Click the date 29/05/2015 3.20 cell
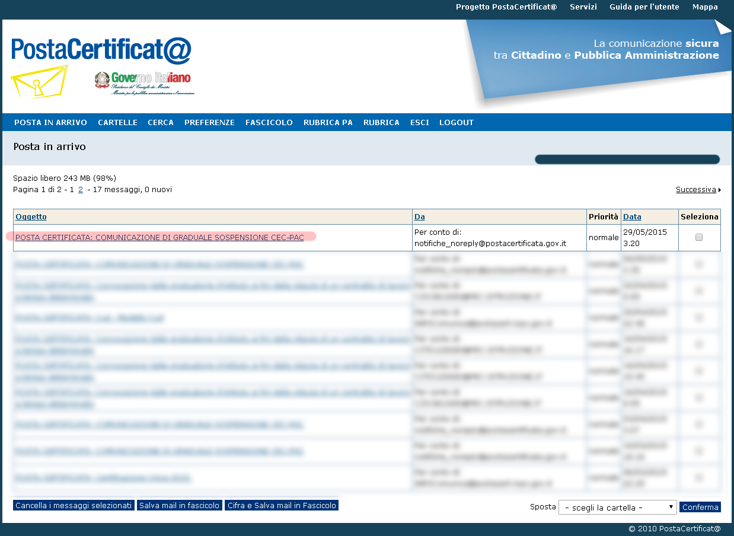This screenshot has width=734, height=536. (x=649, y=238)
